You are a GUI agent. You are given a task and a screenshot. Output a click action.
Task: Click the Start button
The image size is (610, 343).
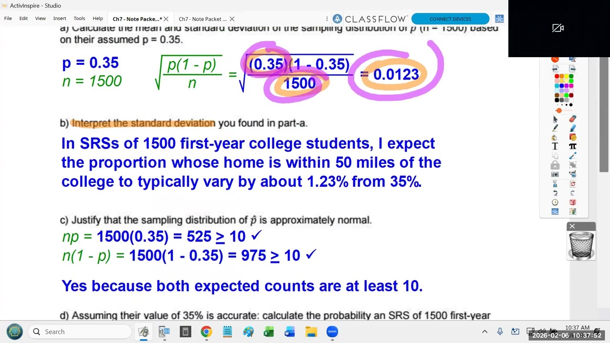click(x=14, y=332)
